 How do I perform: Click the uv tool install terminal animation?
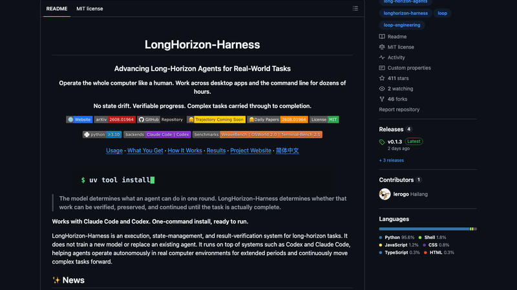(x=202, y=180)
